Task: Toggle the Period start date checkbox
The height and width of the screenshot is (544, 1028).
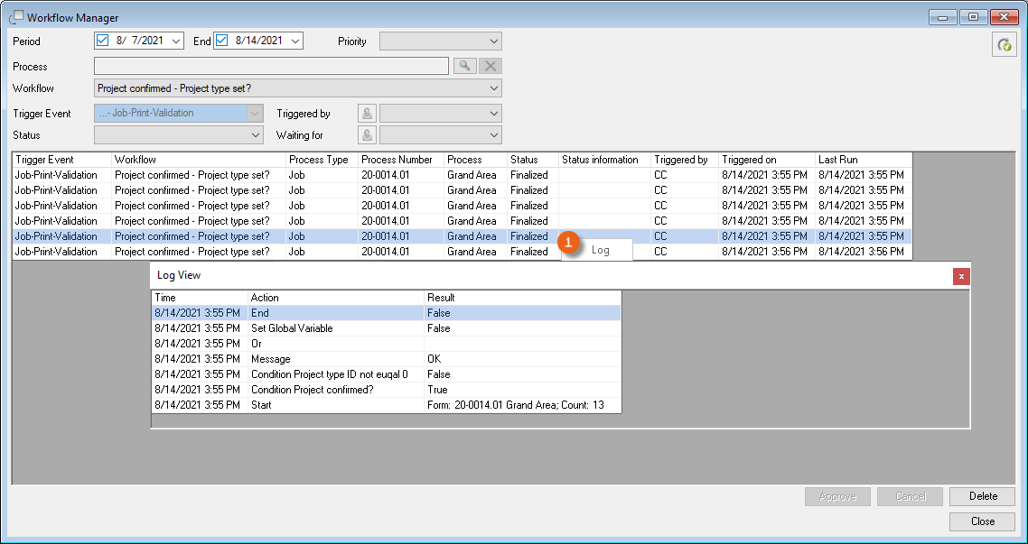Action: pyautogui.click(x=102, y=41)
